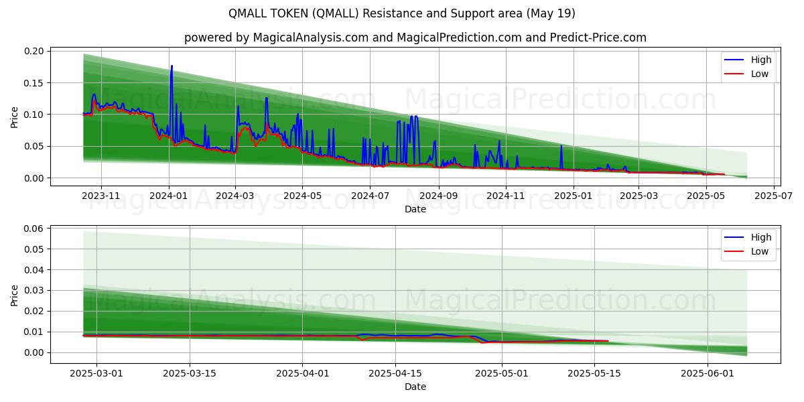Click the '2025-03-15' x-axis label
The image size is (804, 402).
pos(190,373)
